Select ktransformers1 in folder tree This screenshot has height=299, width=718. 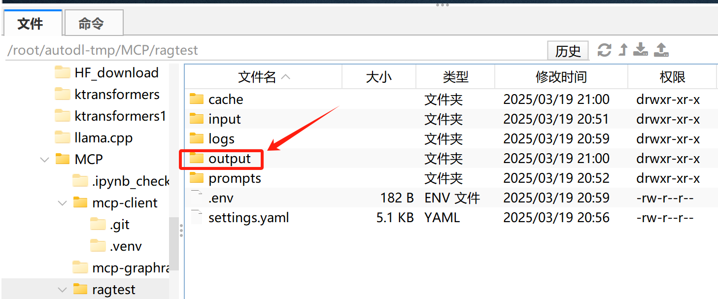120,116
